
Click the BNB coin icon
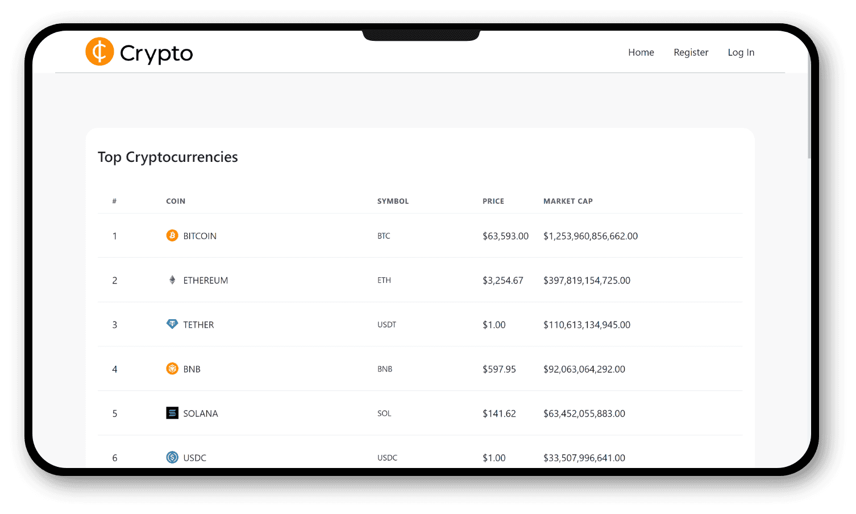click(172, 369)
